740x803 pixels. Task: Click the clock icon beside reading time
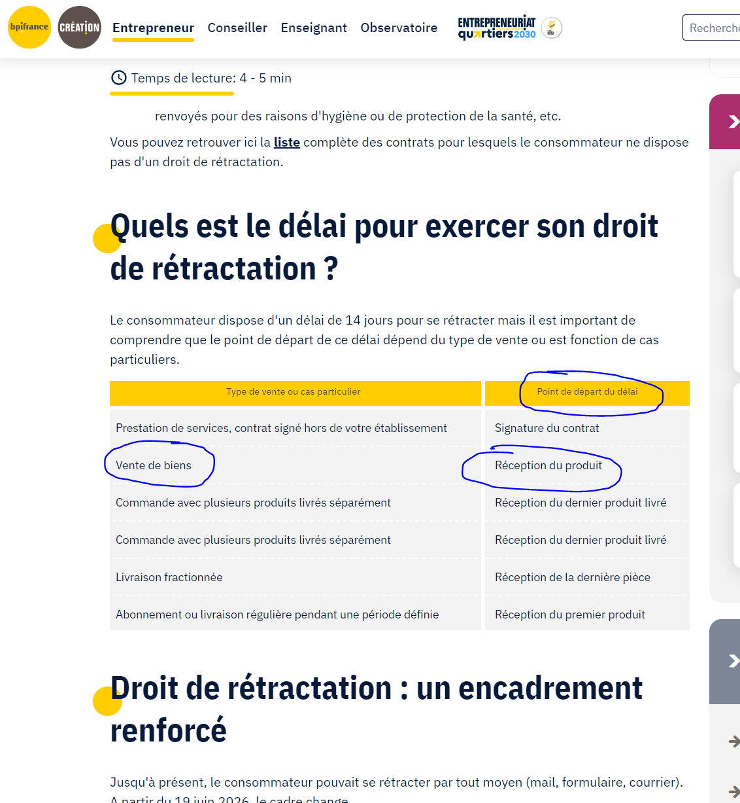pyautogui.click(x=119, y=78)
